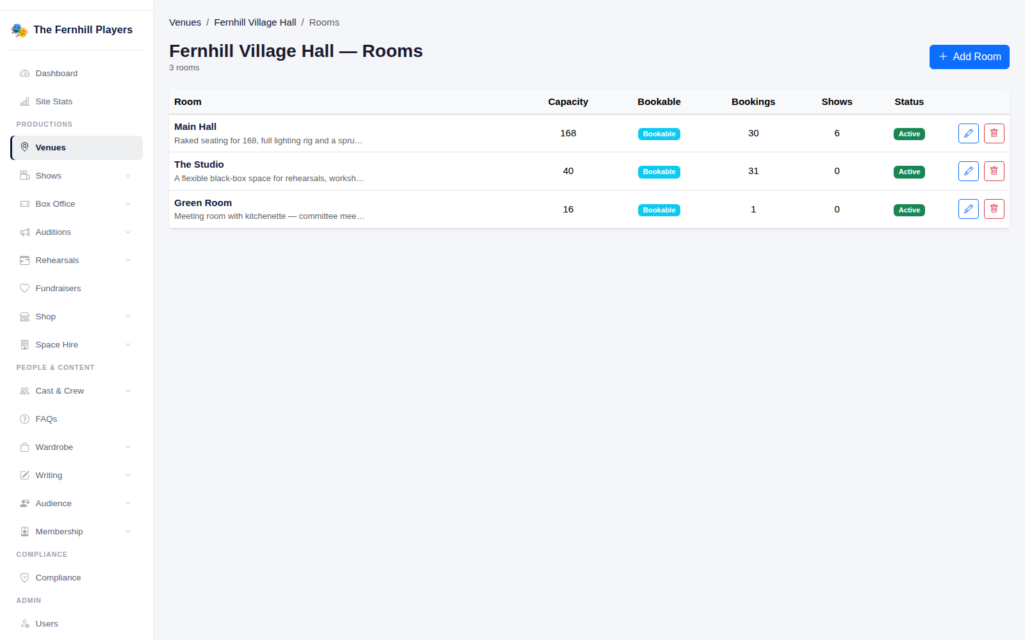This screenshot has height=640, width=1025.
Task: Click the Main Hall room name
Action: [195, 127]
